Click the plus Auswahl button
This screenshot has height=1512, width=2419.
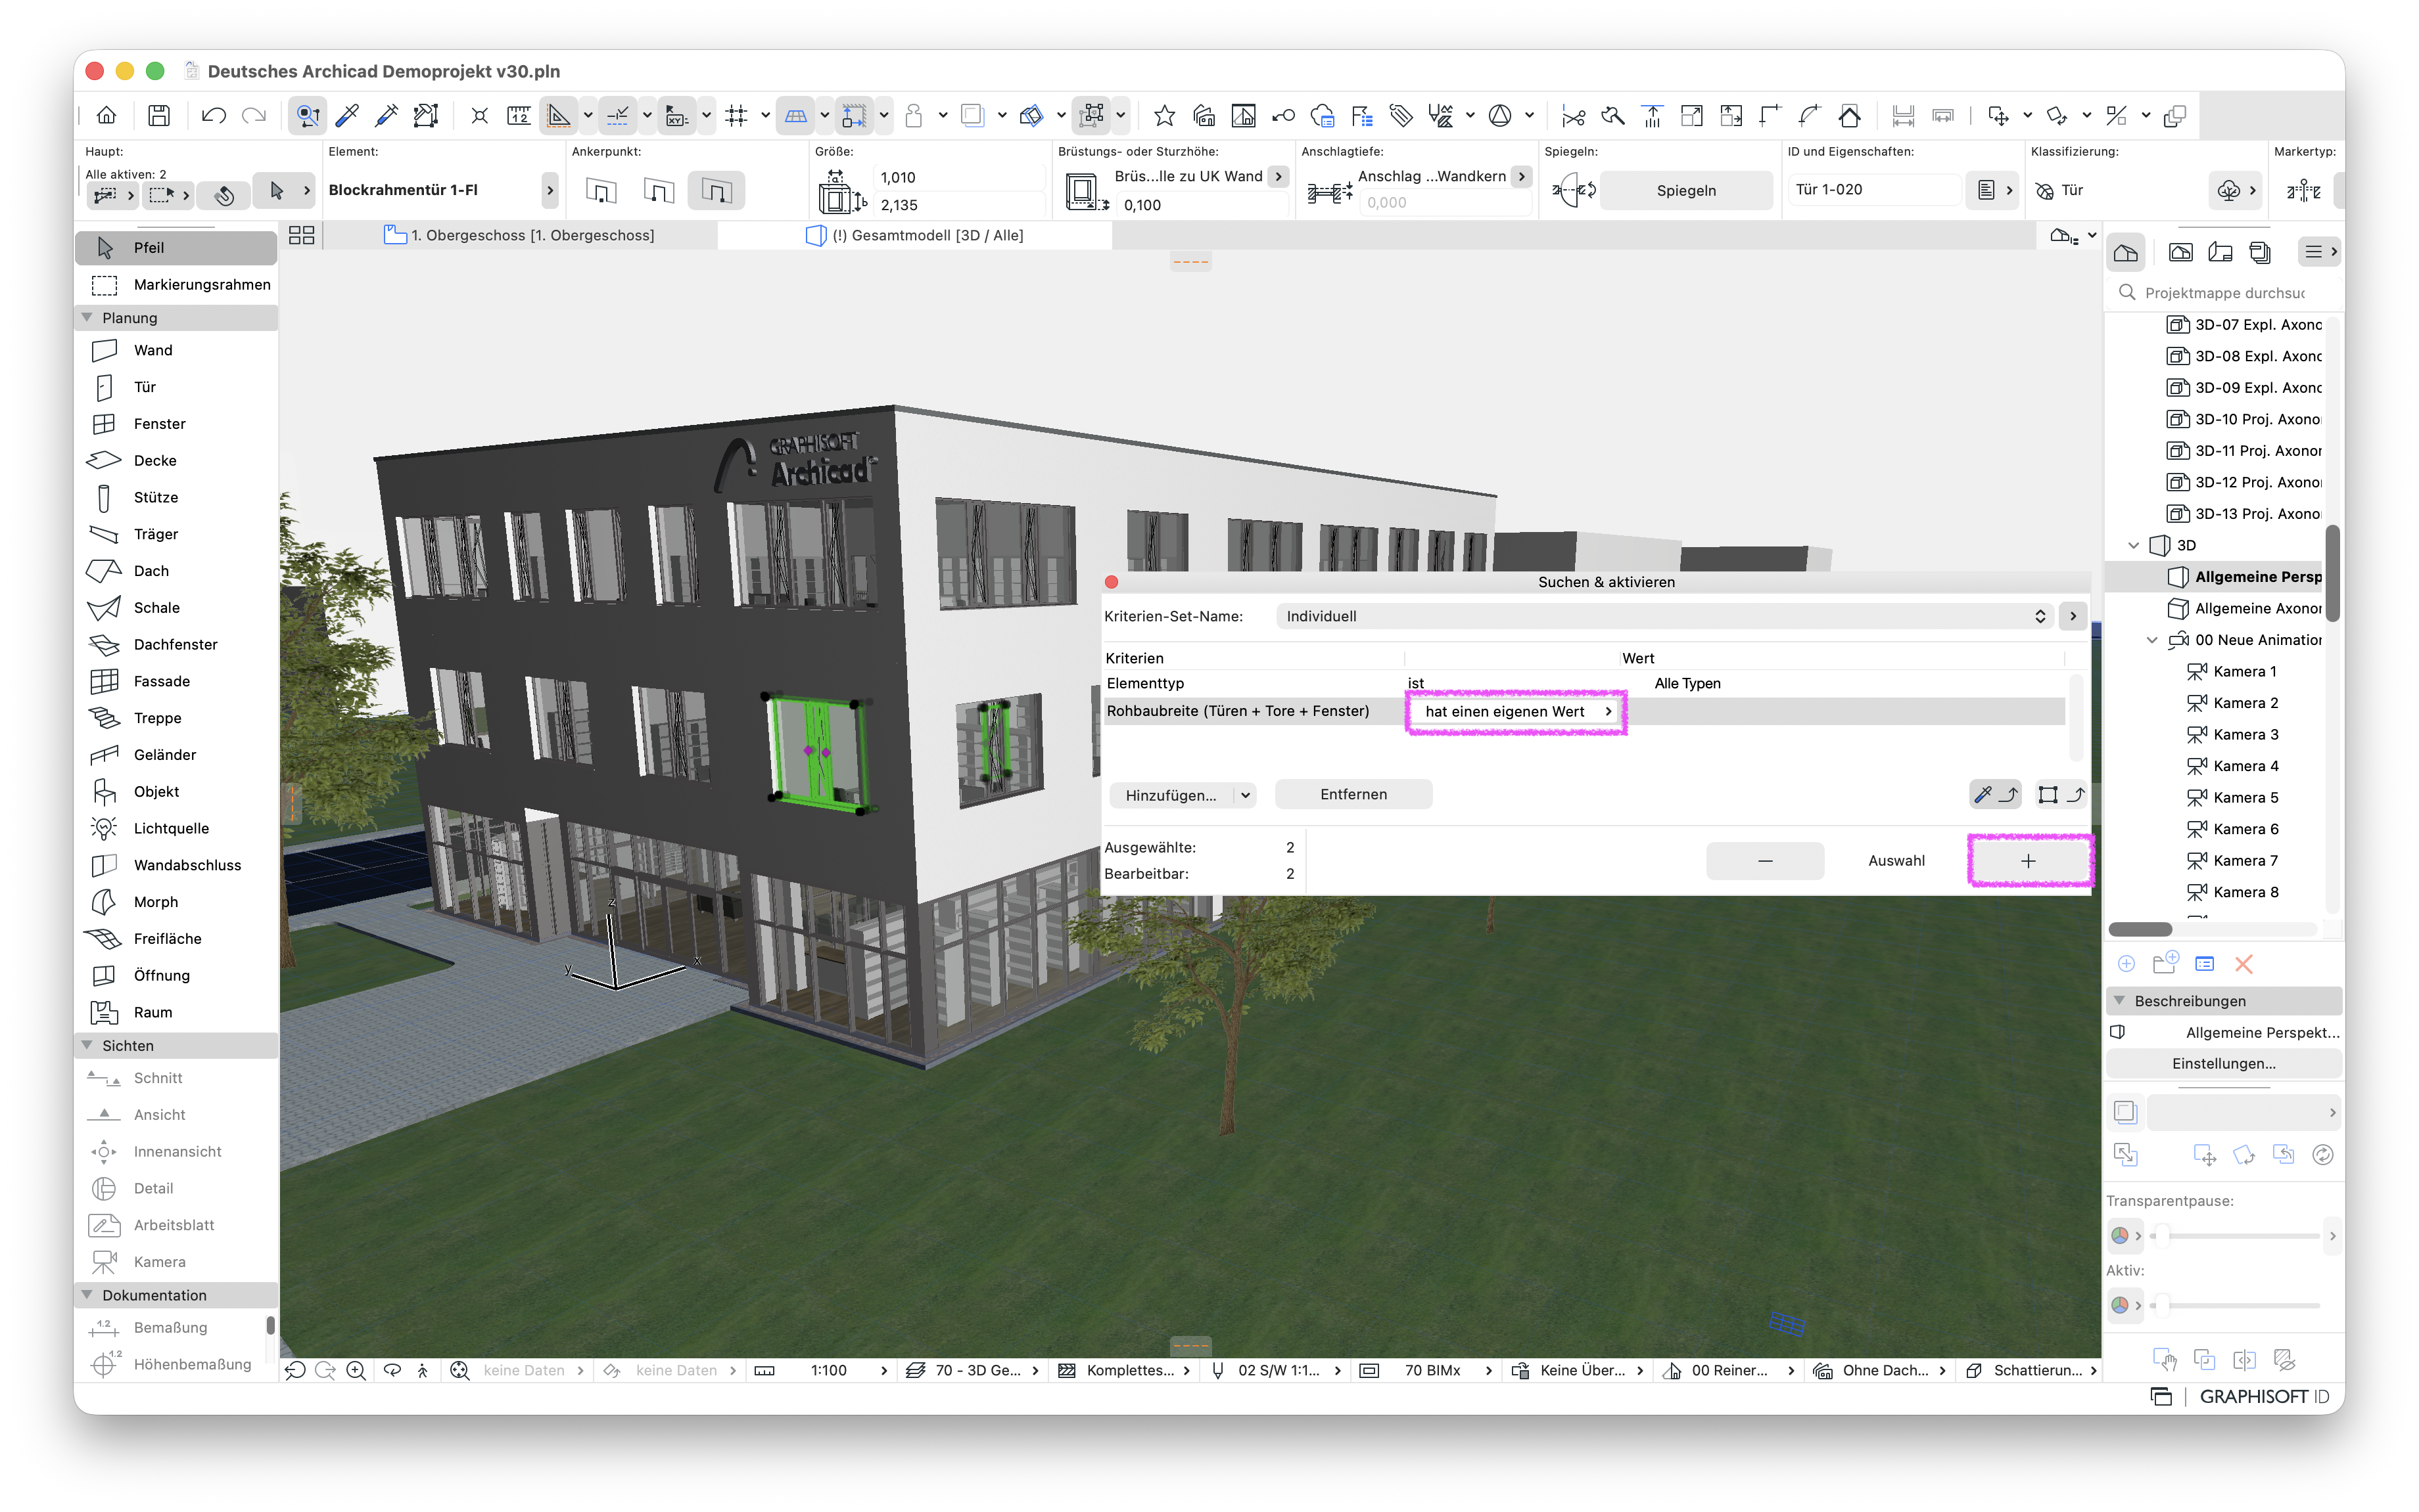2028,861
